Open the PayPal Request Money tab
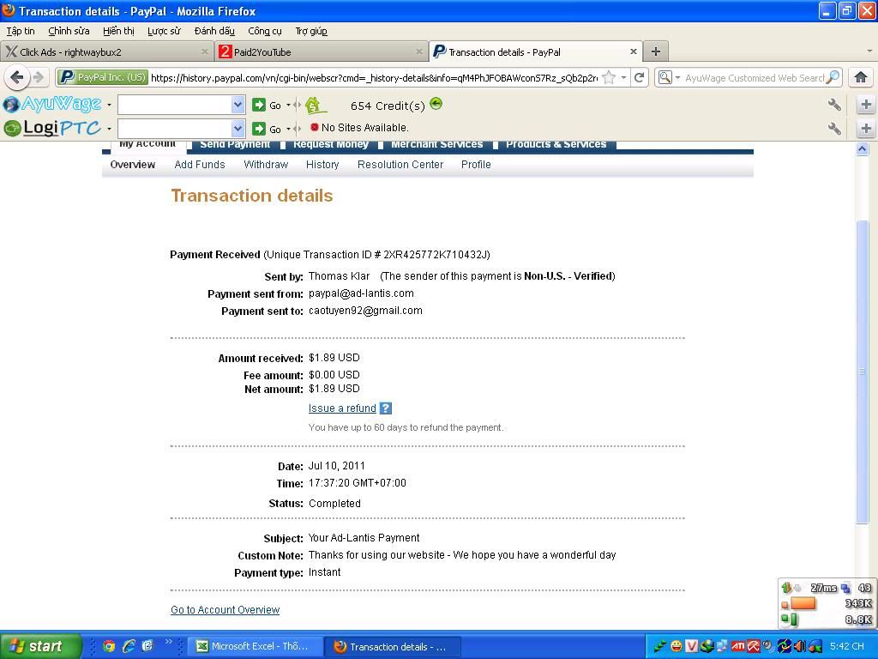Image resolution: width=878 pixels, height=659 pixels. pyautogui.click(x=331, y=144)
